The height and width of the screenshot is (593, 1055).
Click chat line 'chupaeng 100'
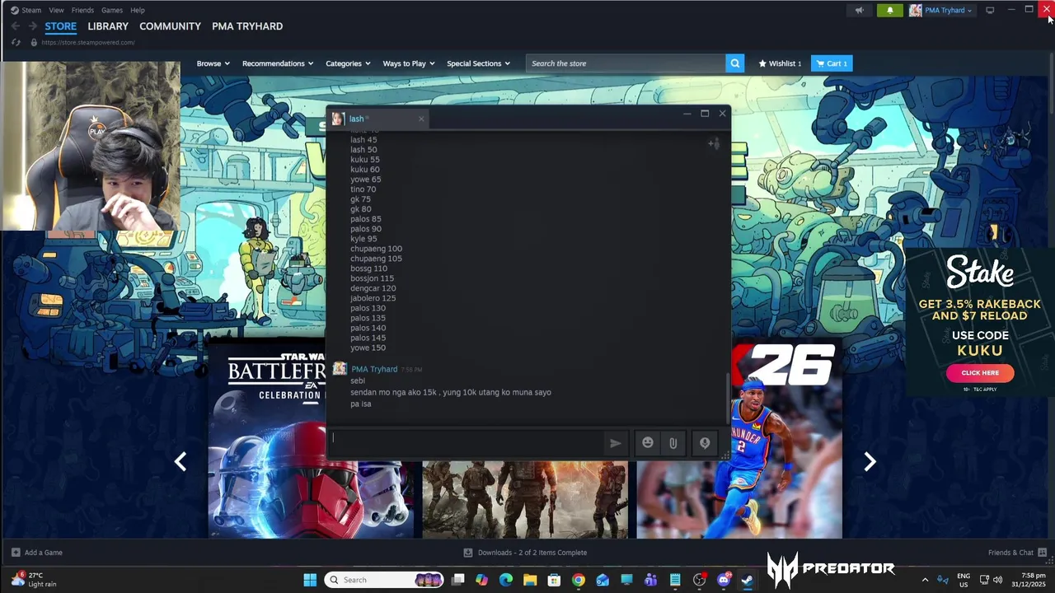376,249
